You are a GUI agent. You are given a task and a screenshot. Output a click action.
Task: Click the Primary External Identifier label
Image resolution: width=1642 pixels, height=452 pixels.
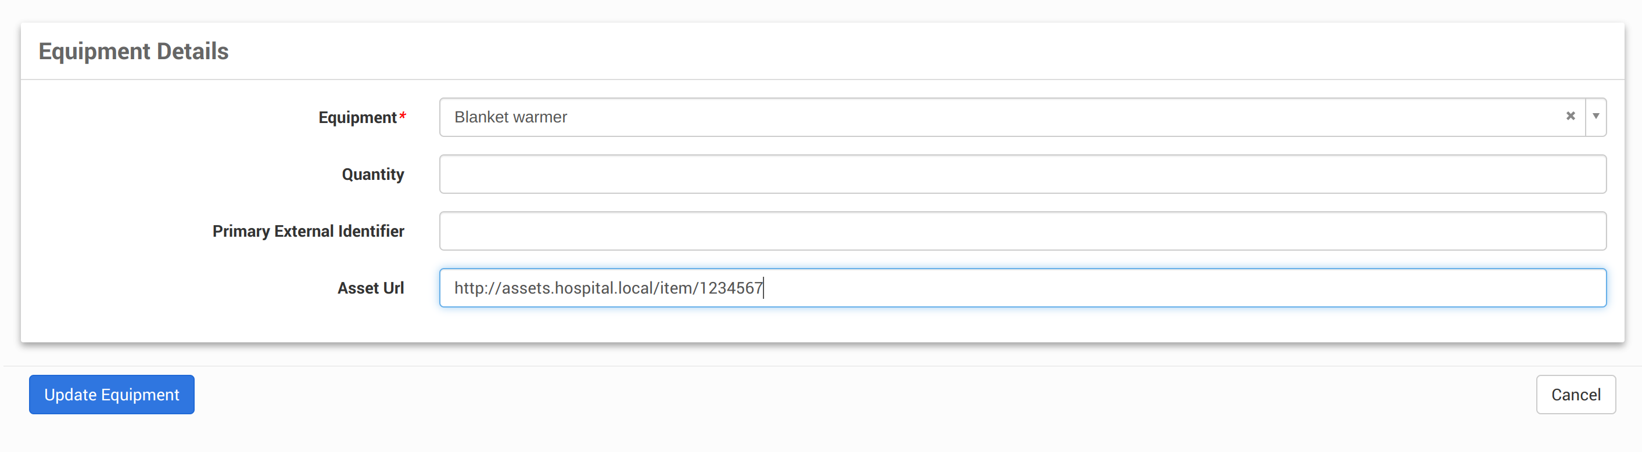(x=309, y=231)
